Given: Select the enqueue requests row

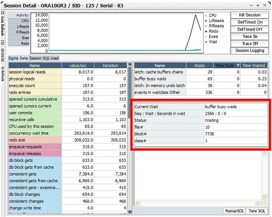Looking at the screenshot, I should [68, 147].
